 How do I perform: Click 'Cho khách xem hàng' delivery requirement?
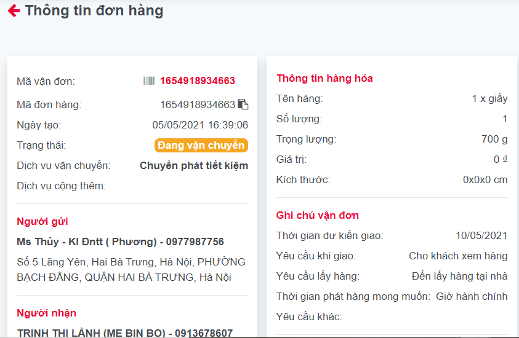click(x=458, y=256)
